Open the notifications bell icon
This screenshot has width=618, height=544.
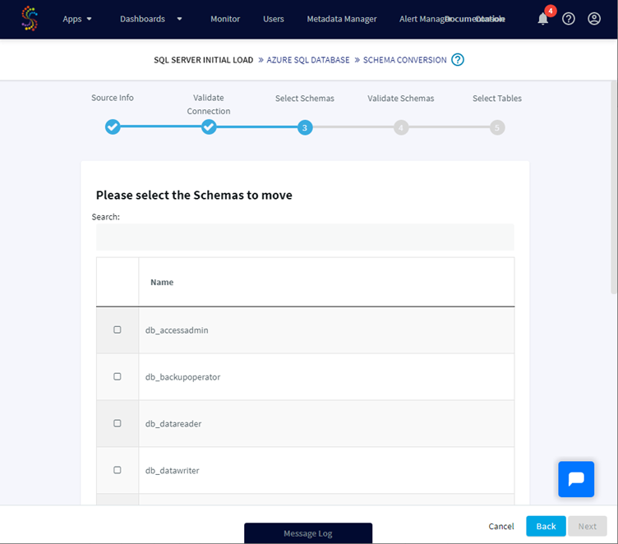pyautogui.click(x=542, y=19)
